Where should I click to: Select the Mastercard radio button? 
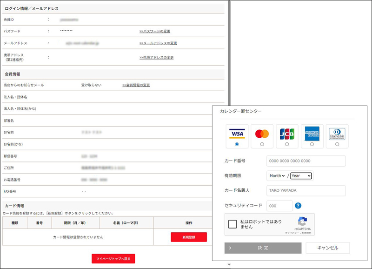(x=262, y=144)
